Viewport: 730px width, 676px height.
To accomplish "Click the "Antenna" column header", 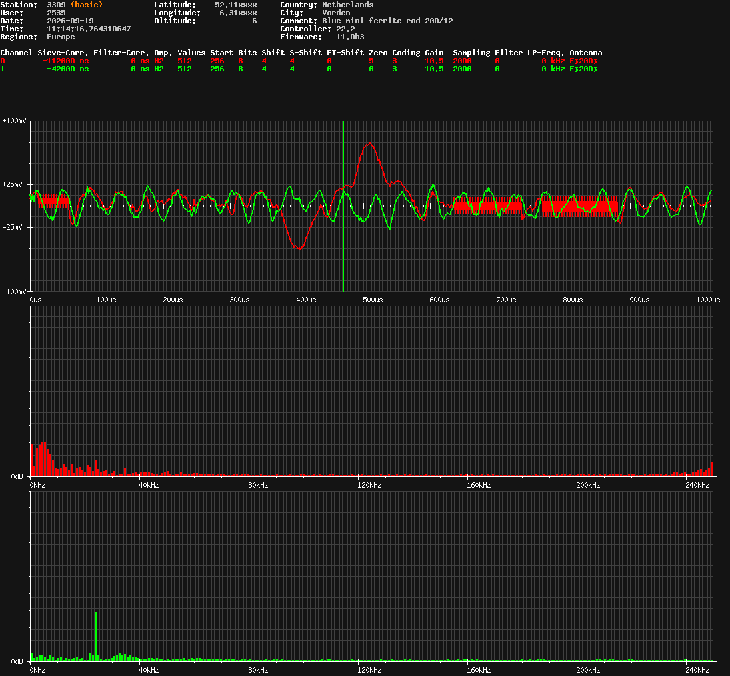I will 586,53.
